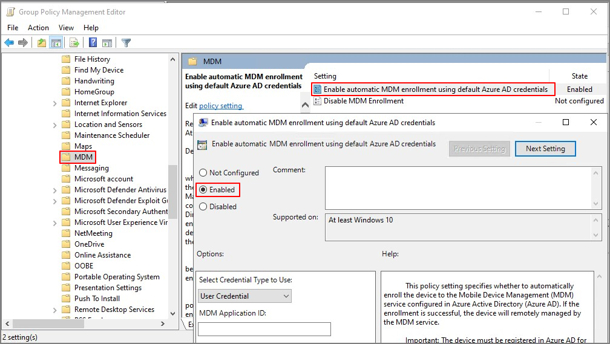Click the Push To Install folder icon
This screenshot has height=344, width=610.
(x=66, y=299)
